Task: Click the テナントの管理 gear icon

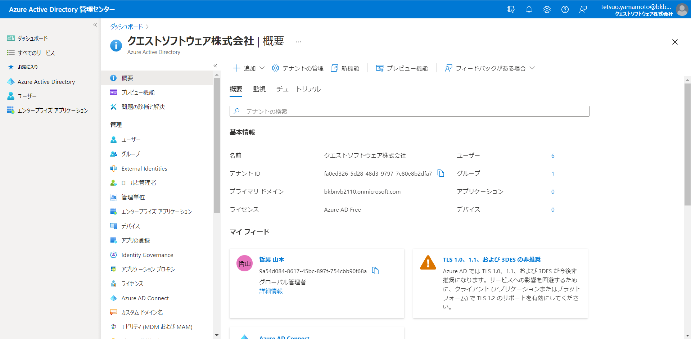Action: 275,68
